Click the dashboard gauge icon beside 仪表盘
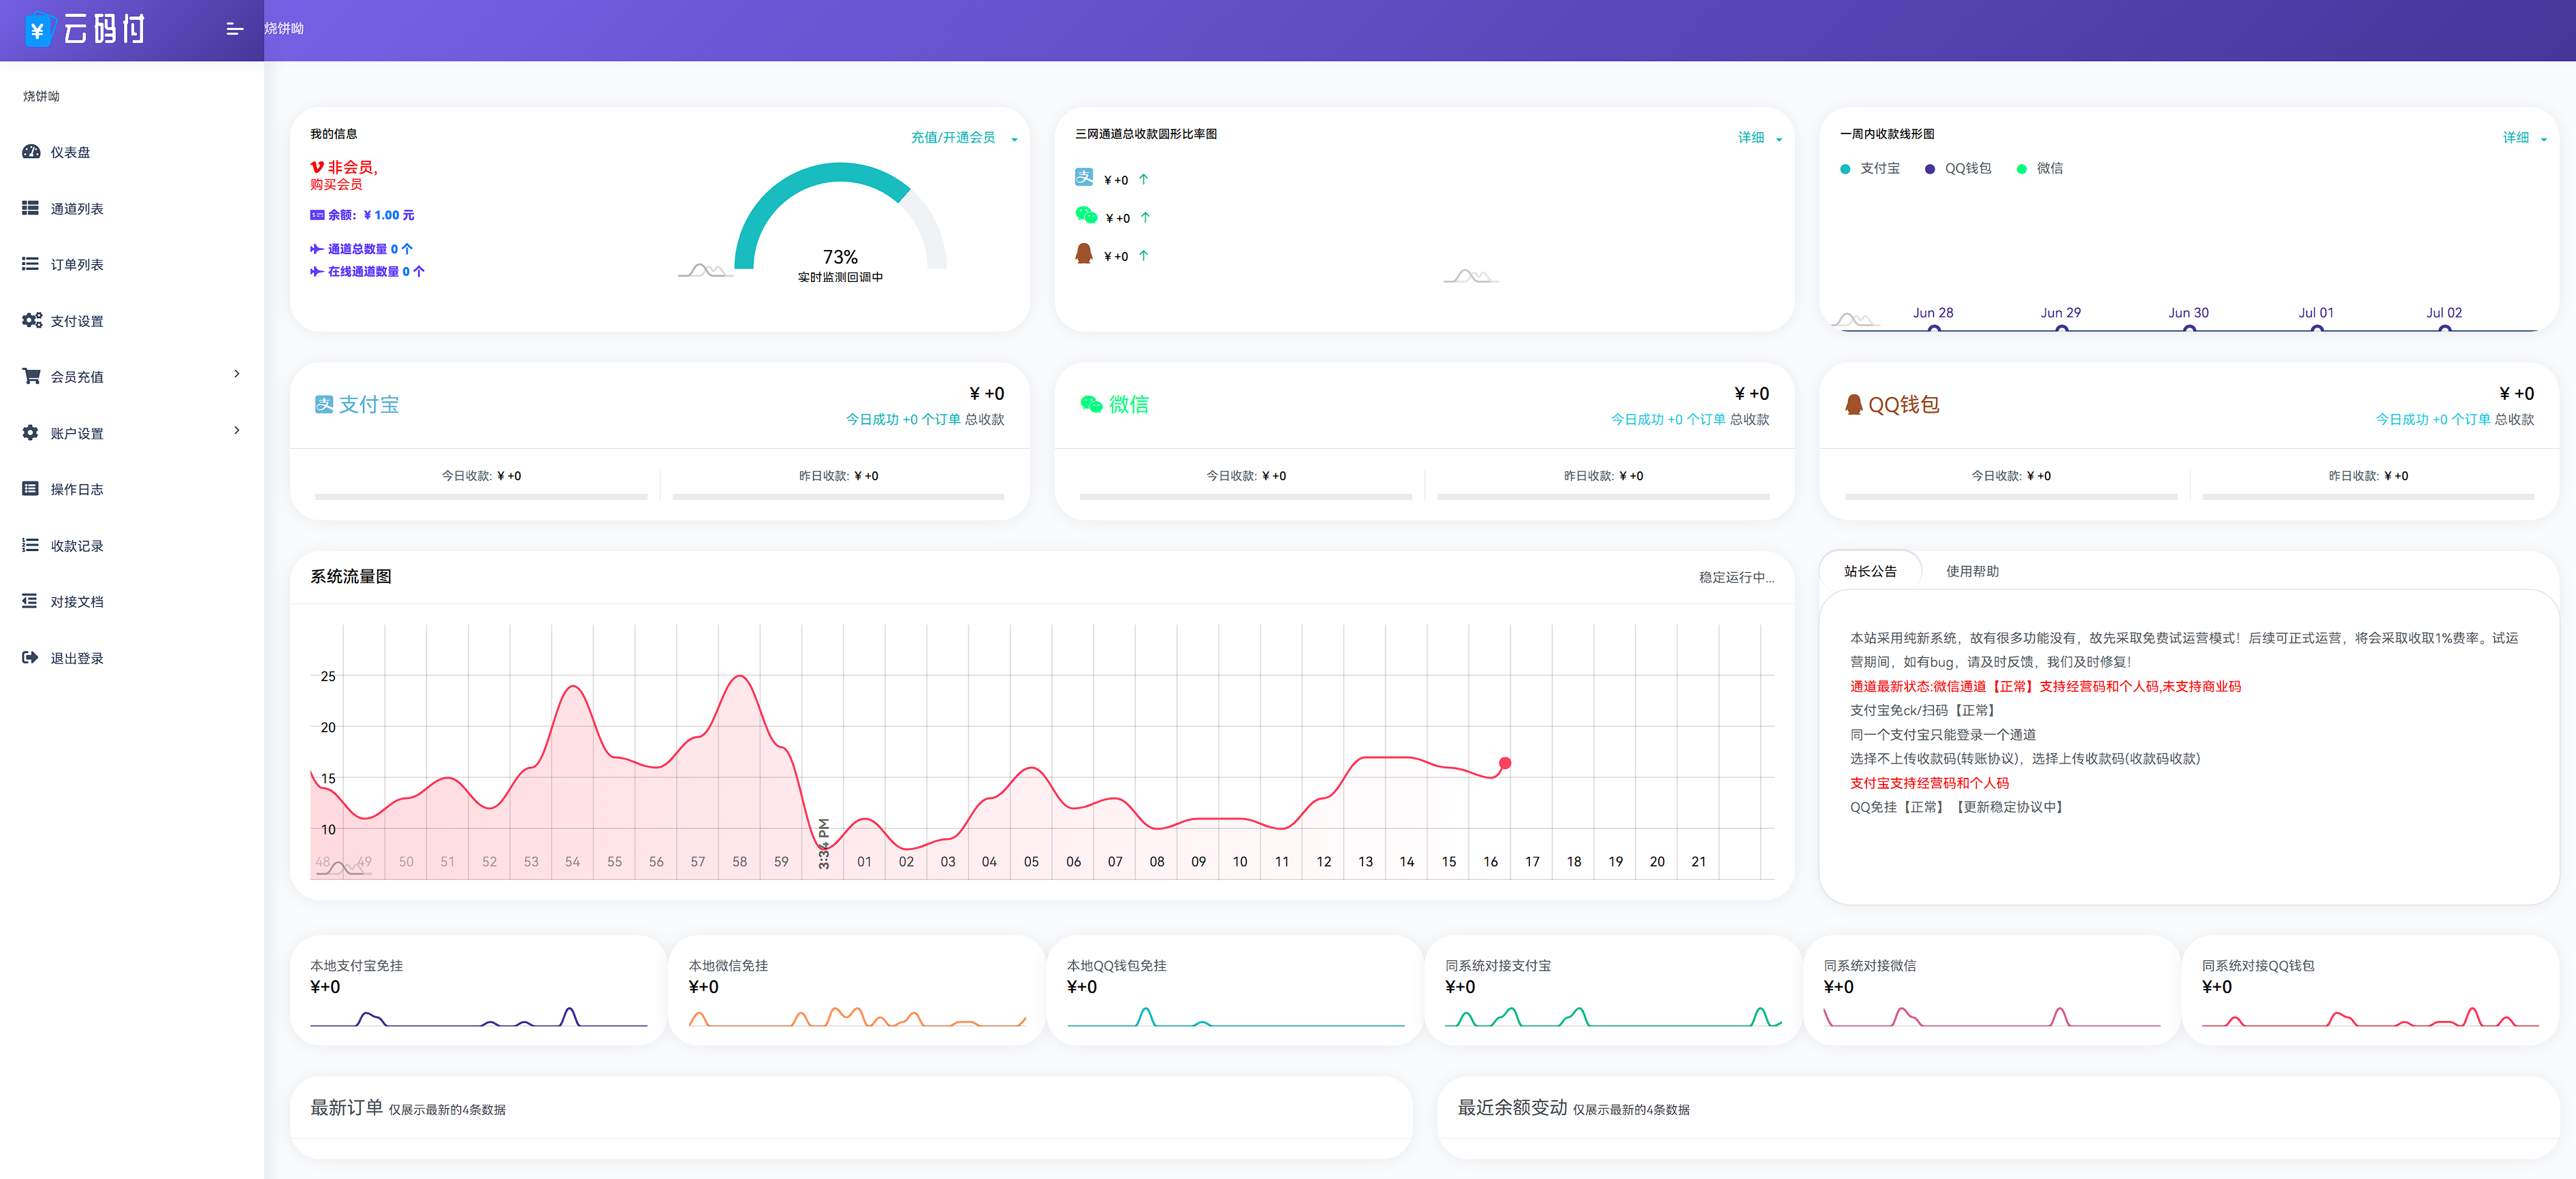Viewport: 2576px width, 1179px height. click(x=31, y=152)
